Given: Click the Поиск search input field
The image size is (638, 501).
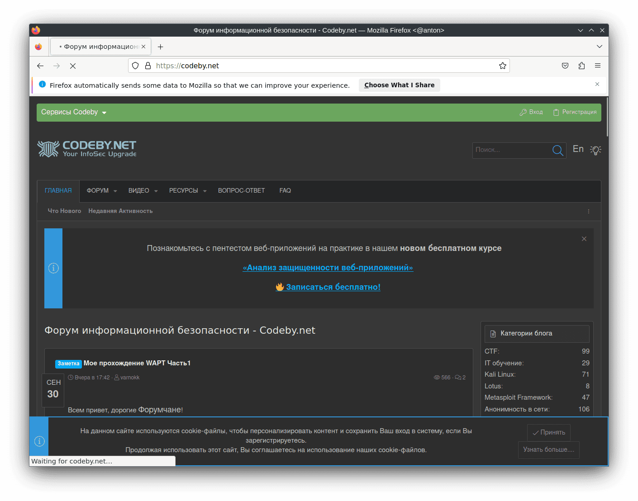Looking at the screenshot, I should [x=510, y=150].
